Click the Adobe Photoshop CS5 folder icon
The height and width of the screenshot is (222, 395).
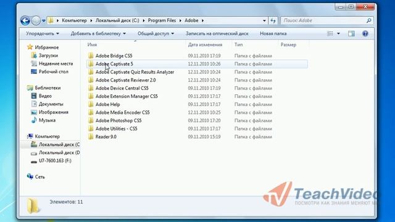91,120
